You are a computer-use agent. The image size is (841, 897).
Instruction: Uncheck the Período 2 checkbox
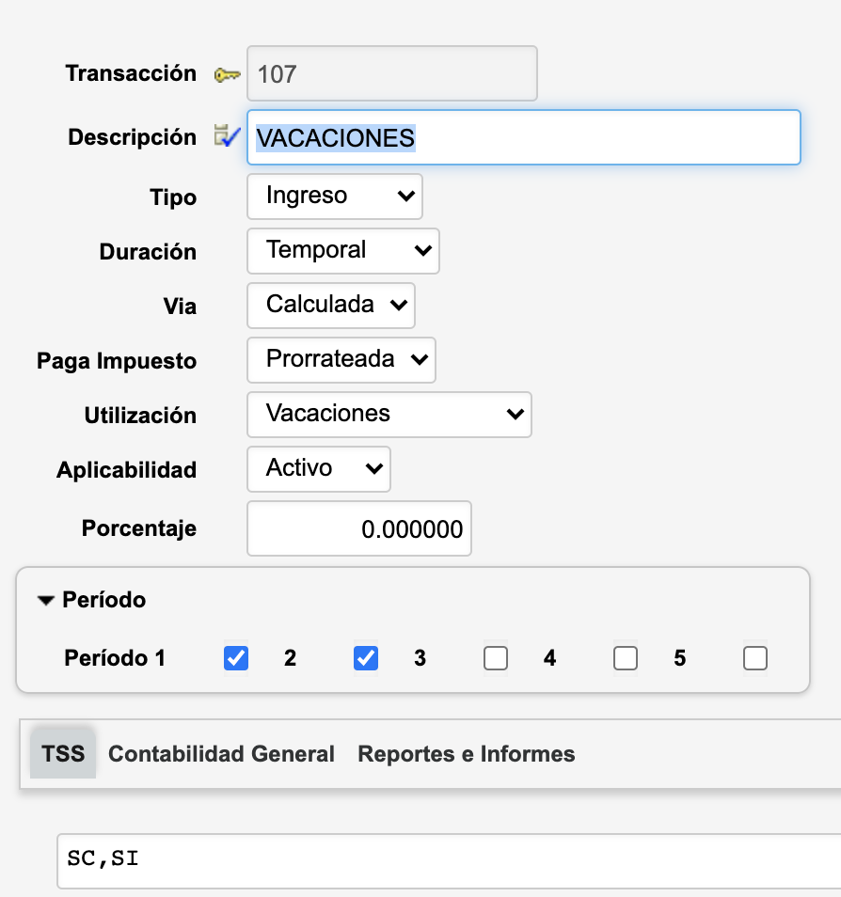(x=366, y=658)
